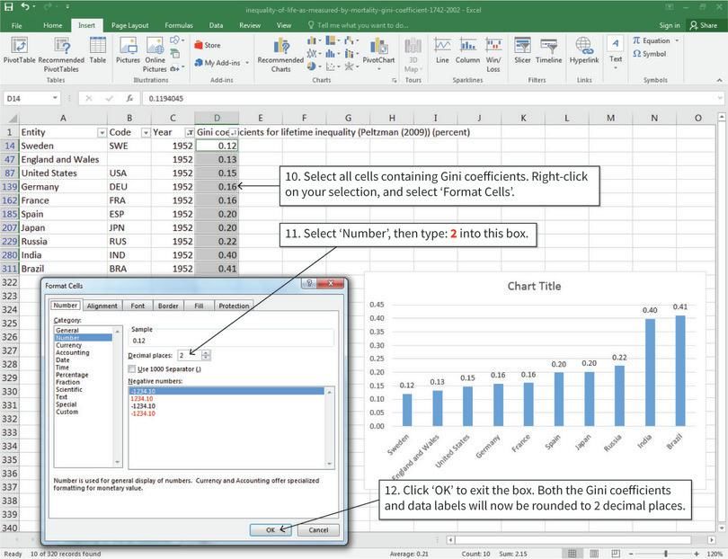Image resolution: width=728 pixels, height=559 pixels.
Task: Click Sign in
Action: coord(670,25)
